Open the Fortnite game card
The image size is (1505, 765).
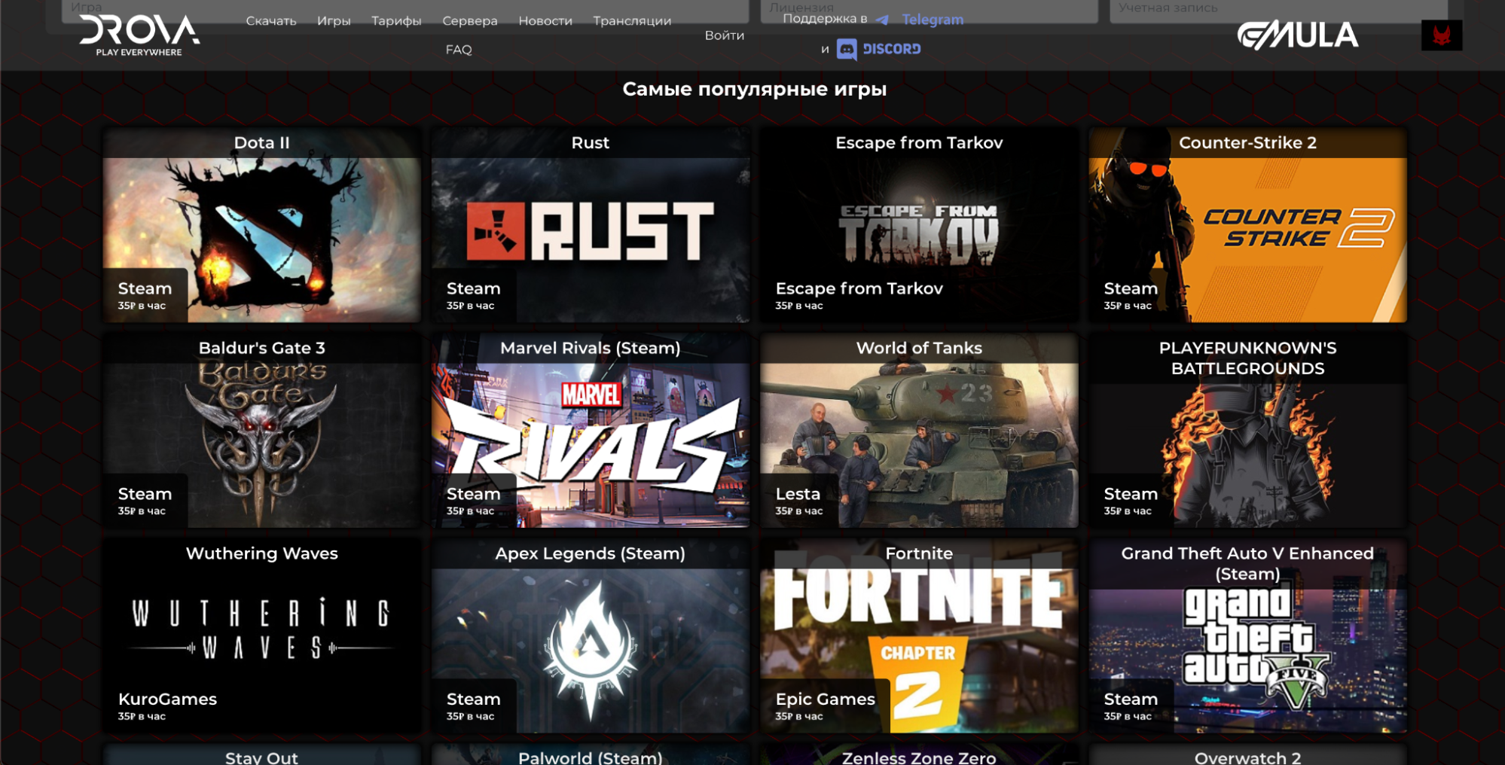(919, 636)
